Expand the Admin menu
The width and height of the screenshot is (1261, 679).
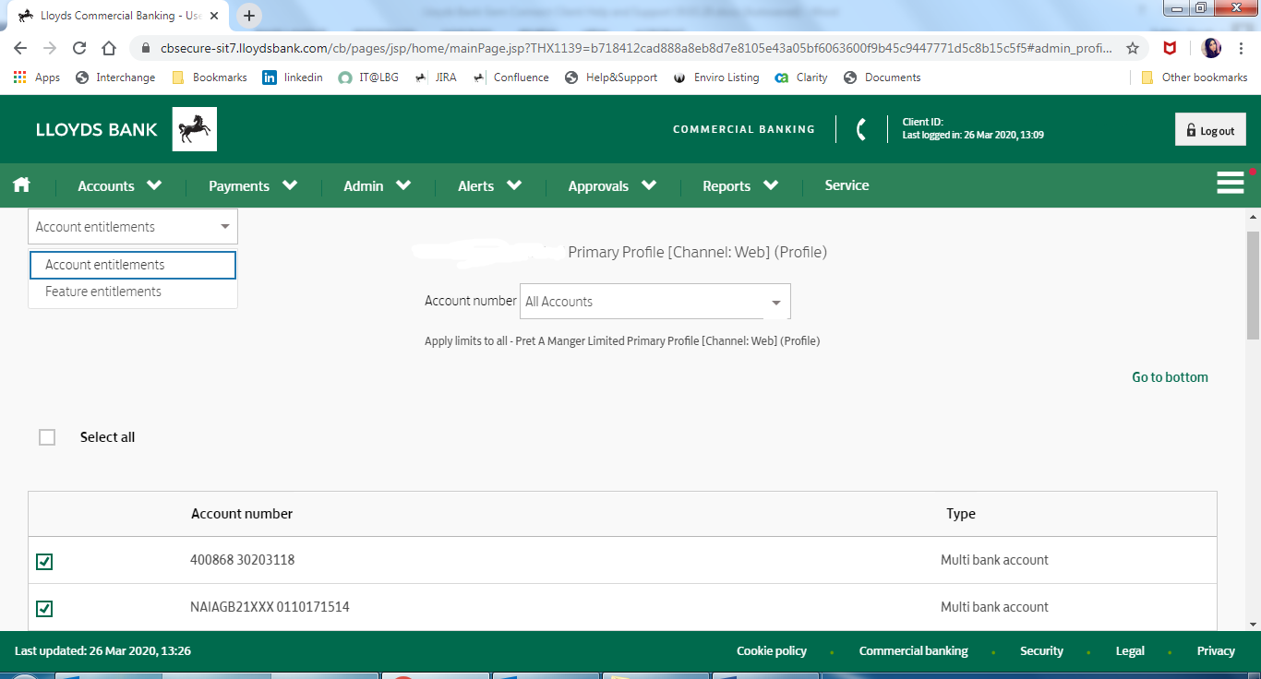point(378,185)
